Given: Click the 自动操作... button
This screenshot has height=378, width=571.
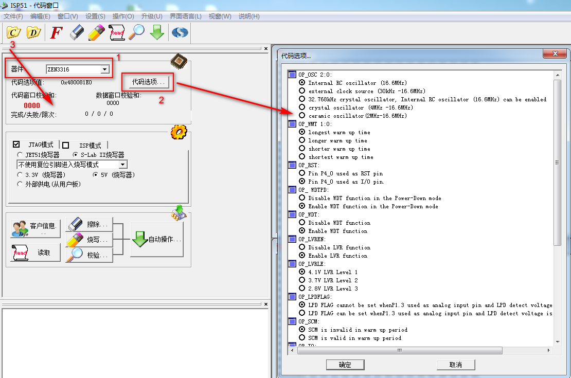Looking at the screenshot, I should 157,239.
